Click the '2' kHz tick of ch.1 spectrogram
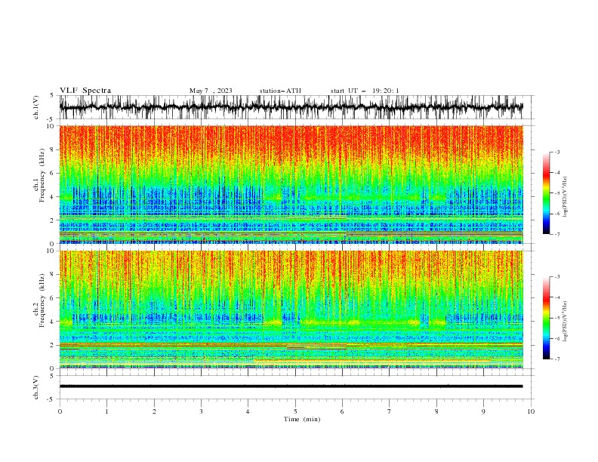598x462 pixels. coord(52,220)
